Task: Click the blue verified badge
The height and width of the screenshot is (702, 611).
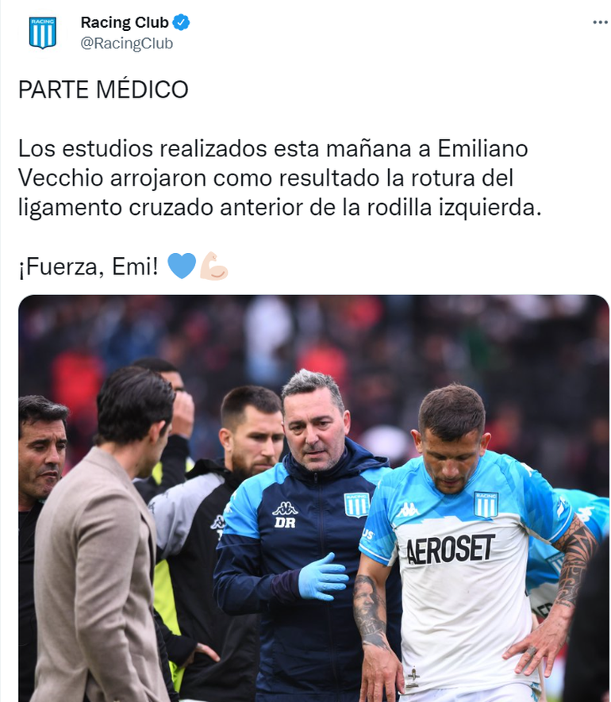Action: (x=181, y=22)
